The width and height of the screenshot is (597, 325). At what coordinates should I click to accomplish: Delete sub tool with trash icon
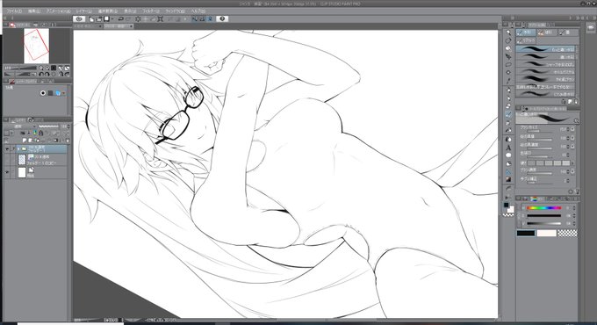tap(576, 102)
